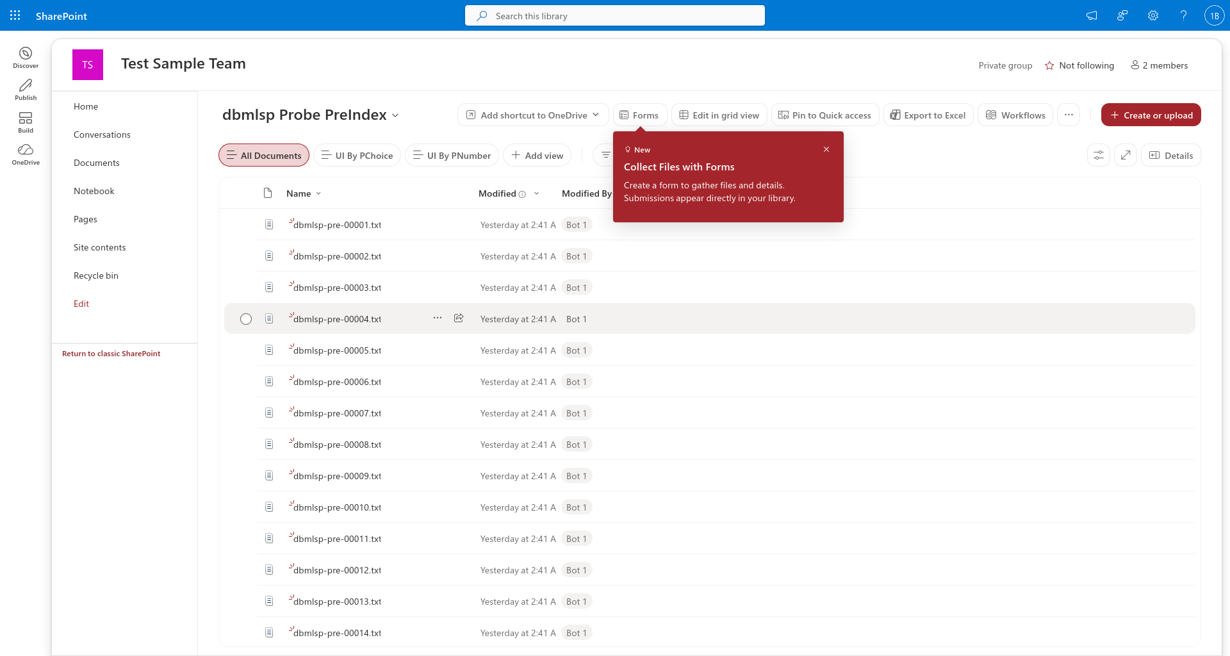1230x656 pixels.
Task: Expand the dbmlsp Probe PreIndex library dropdown
Action: [395, 115]
